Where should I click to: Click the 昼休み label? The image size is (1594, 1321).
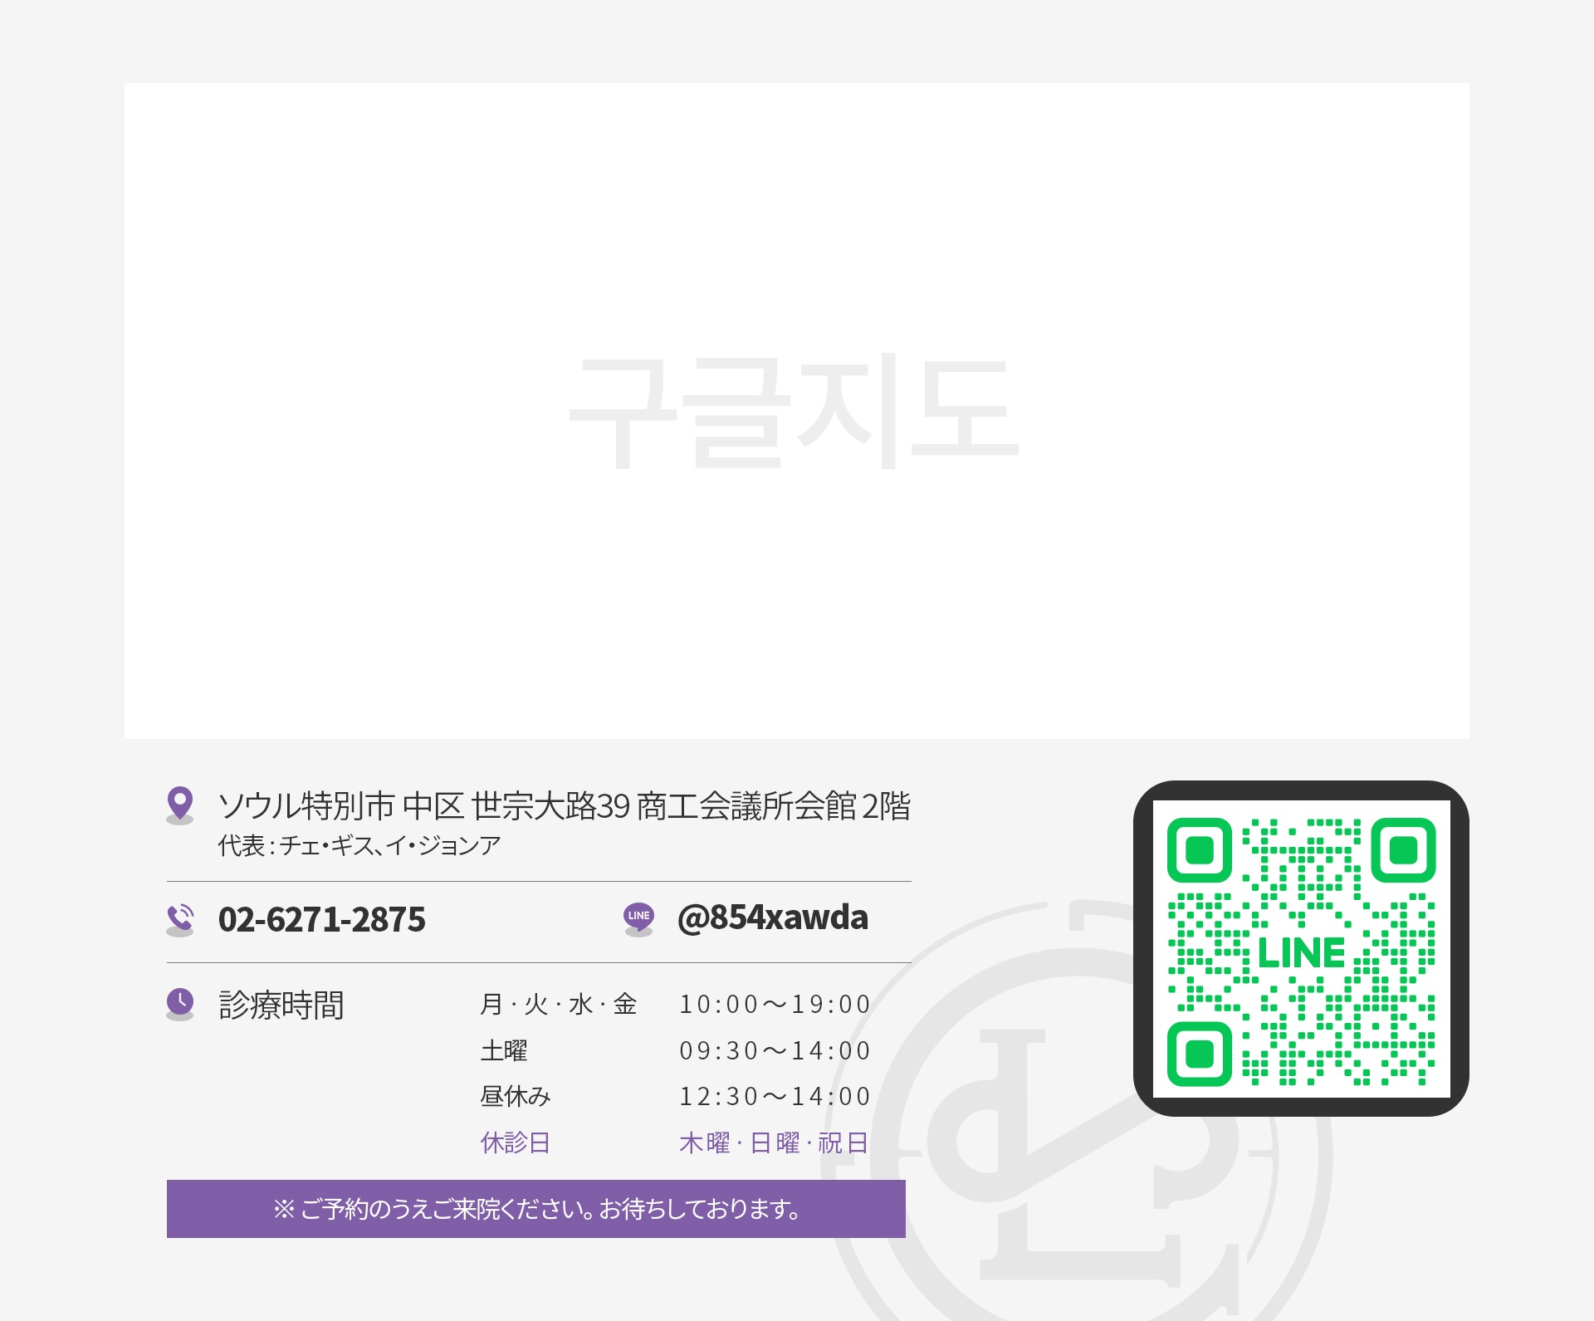pos(516,1096)
